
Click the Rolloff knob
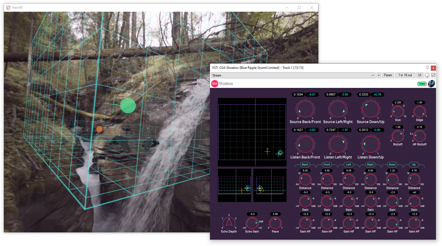pyautogui.click(x=398, y=136)
